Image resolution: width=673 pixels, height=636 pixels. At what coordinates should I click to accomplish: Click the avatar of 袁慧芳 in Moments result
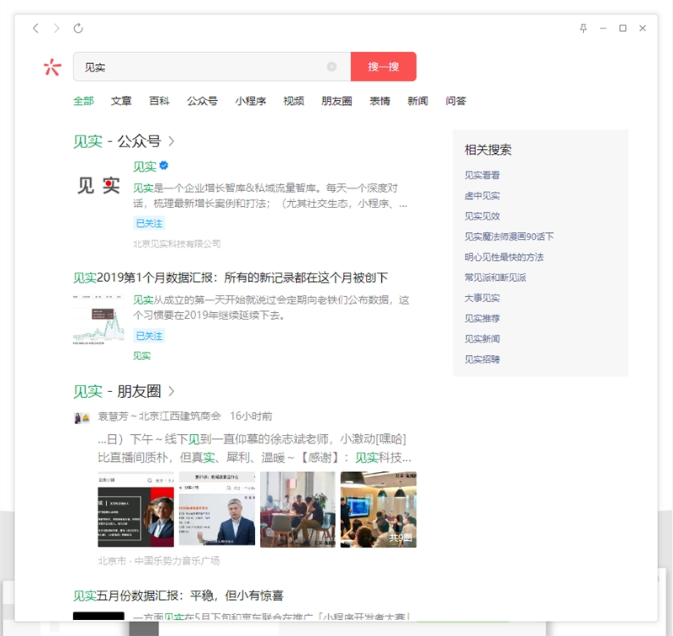pyautogui.click(x=82, y=418)
